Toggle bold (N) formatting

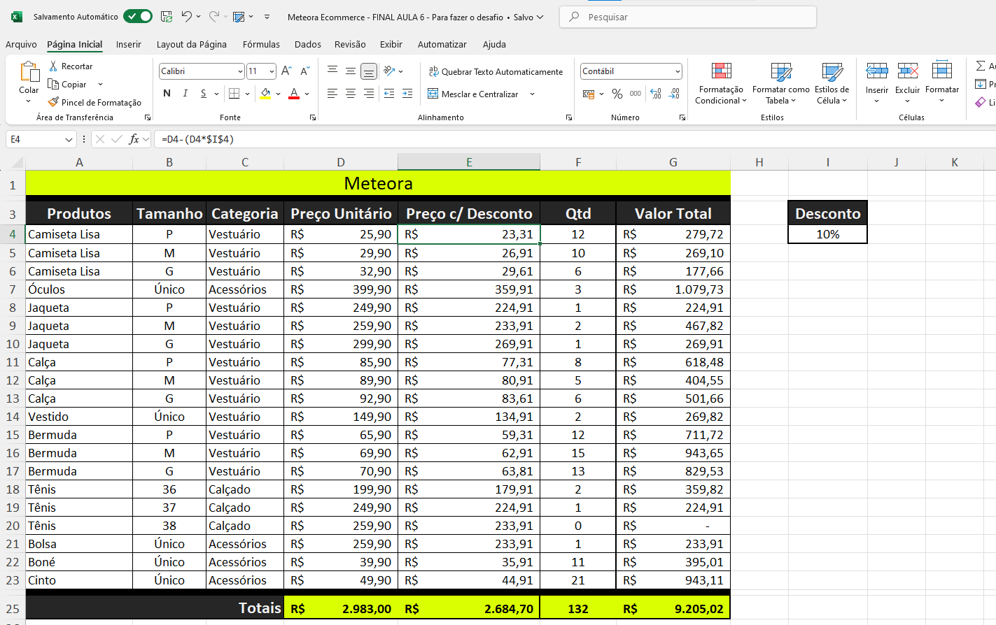point(167,94)
